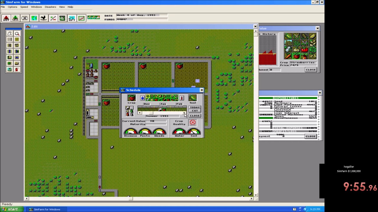The image size is (378, 212).
Task: Open the Speed menu
Action: [x=24, y=7]
